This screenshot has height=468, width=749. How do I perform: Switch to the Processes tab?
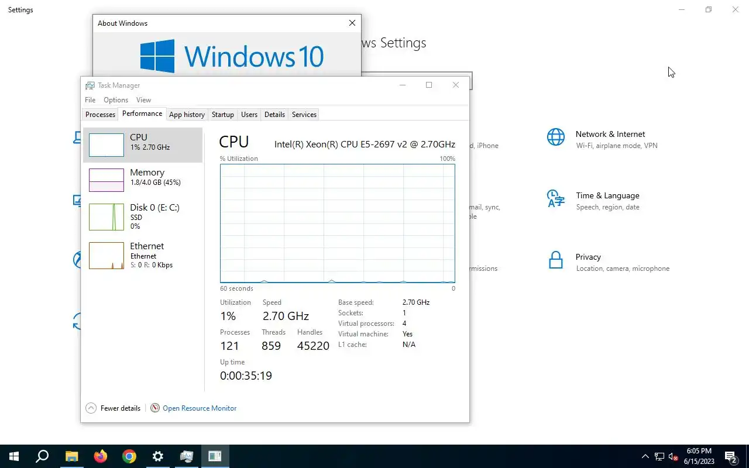tap(101, 115)
